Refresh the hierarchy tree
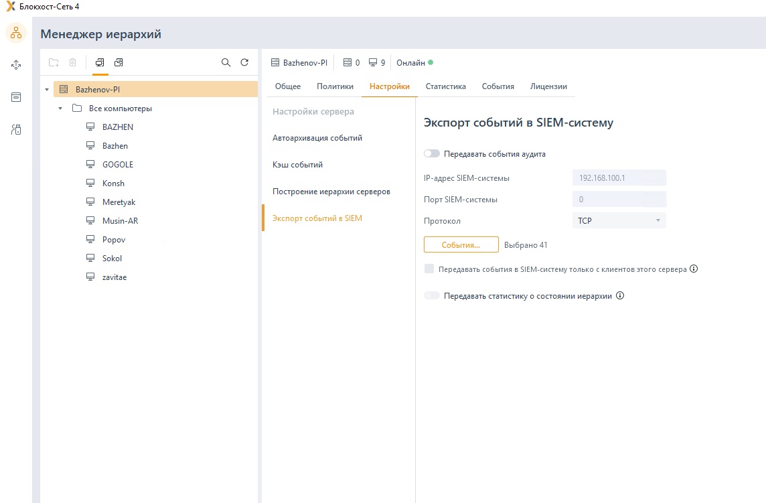766x503 pixels. coord(244,62)
